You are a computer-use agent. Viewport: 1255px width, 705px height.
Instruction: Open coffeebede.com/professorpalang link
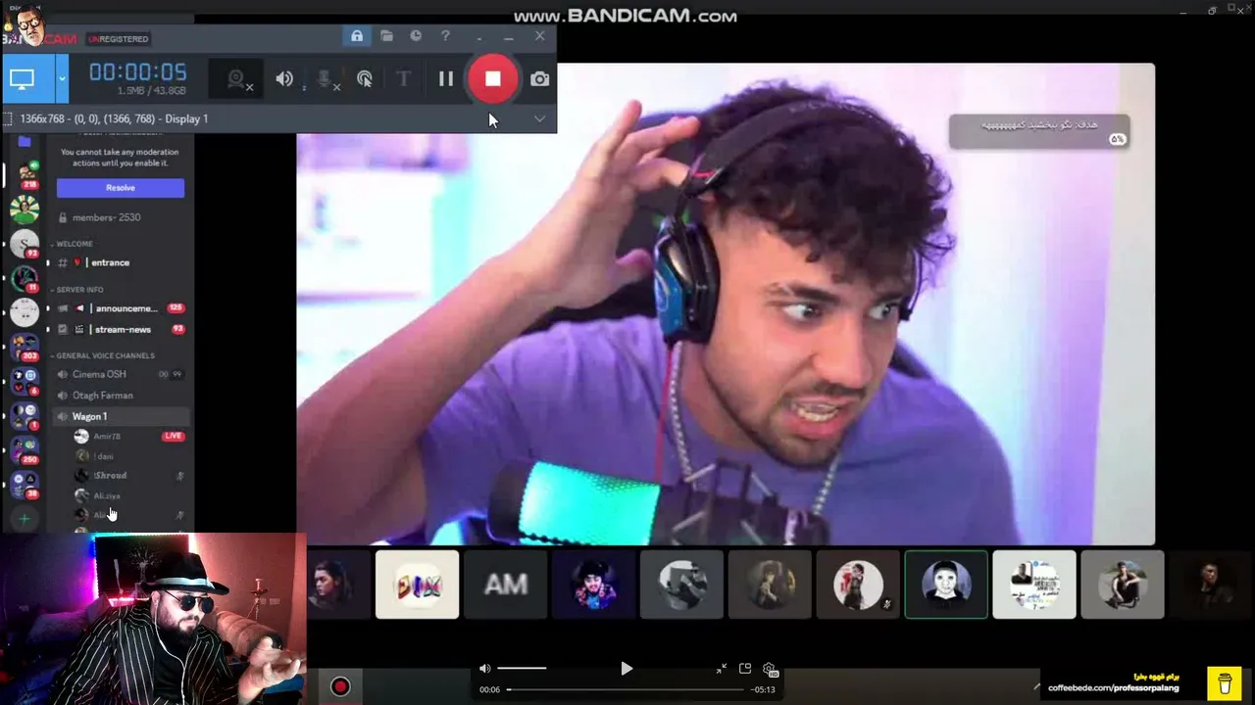[1114, 688]
